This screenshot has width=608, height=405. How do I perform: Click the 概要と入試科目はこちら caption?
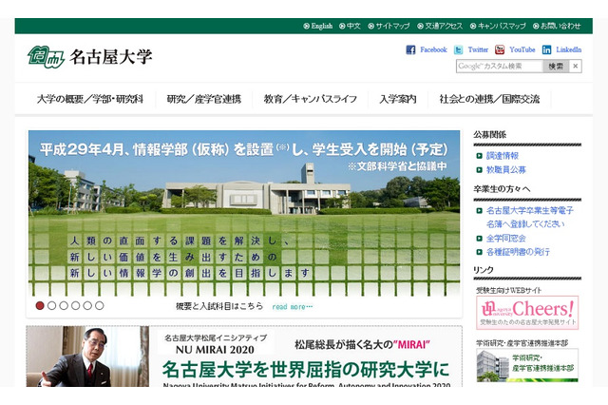219,306
